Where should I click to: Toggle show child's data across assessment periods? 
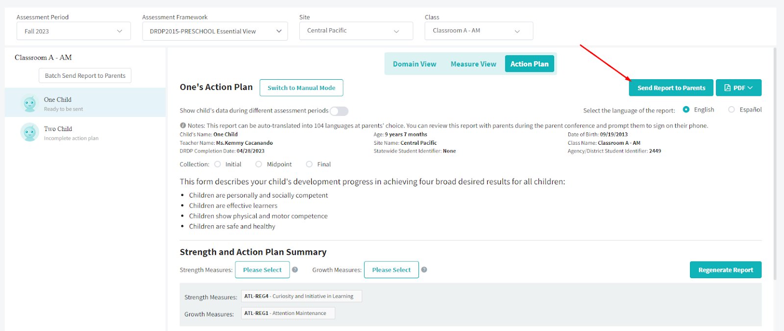(x=339, y=111)
